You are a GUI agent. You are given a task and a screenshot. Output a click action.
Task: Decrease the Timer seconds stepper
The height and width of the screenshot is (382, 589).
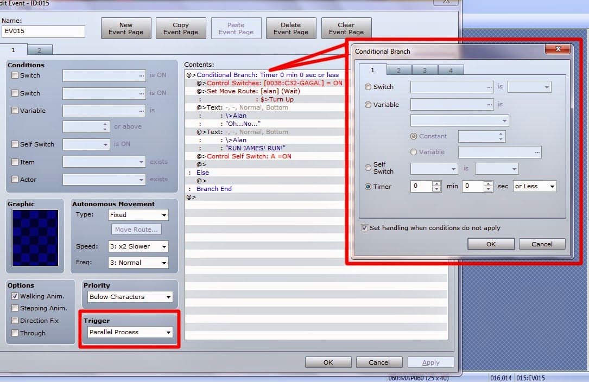pyautogui.click(x=488, y=189)
